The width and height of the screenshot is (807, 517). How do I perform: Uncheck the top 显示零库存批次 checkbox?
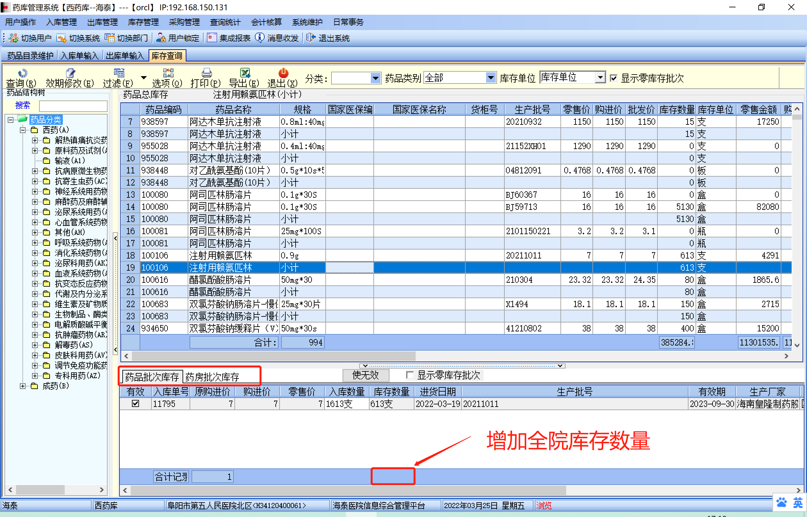click(614, 78)
